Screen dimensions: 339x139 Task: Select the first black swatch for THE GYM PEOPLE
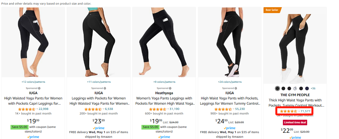[x=277, y=88]
